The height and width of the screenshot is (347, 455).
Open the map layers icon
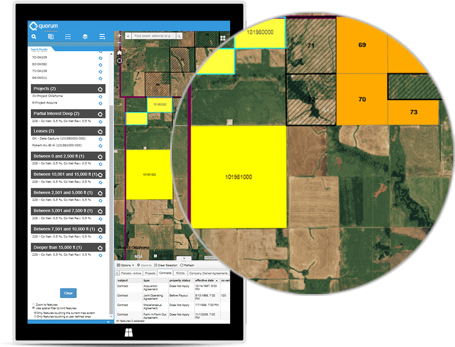coord(85,36)
